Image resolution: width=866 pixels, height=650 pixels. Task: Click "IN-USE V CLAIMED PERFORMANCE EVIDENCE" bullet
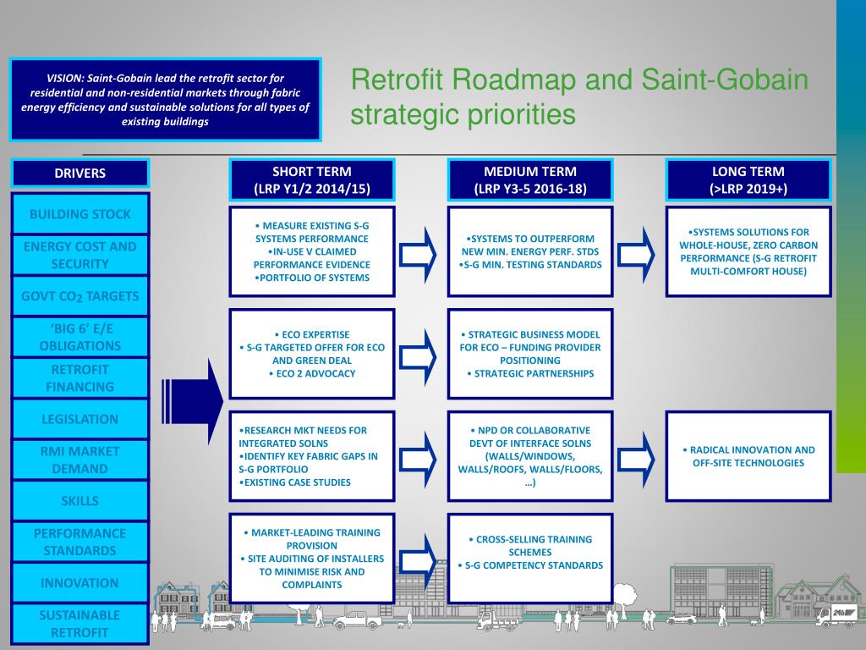[x=312, y=258]
